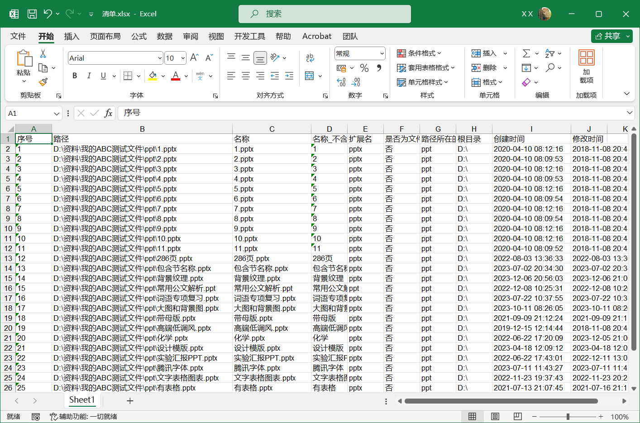Click the Merge and Center icon

click(310, 76)
